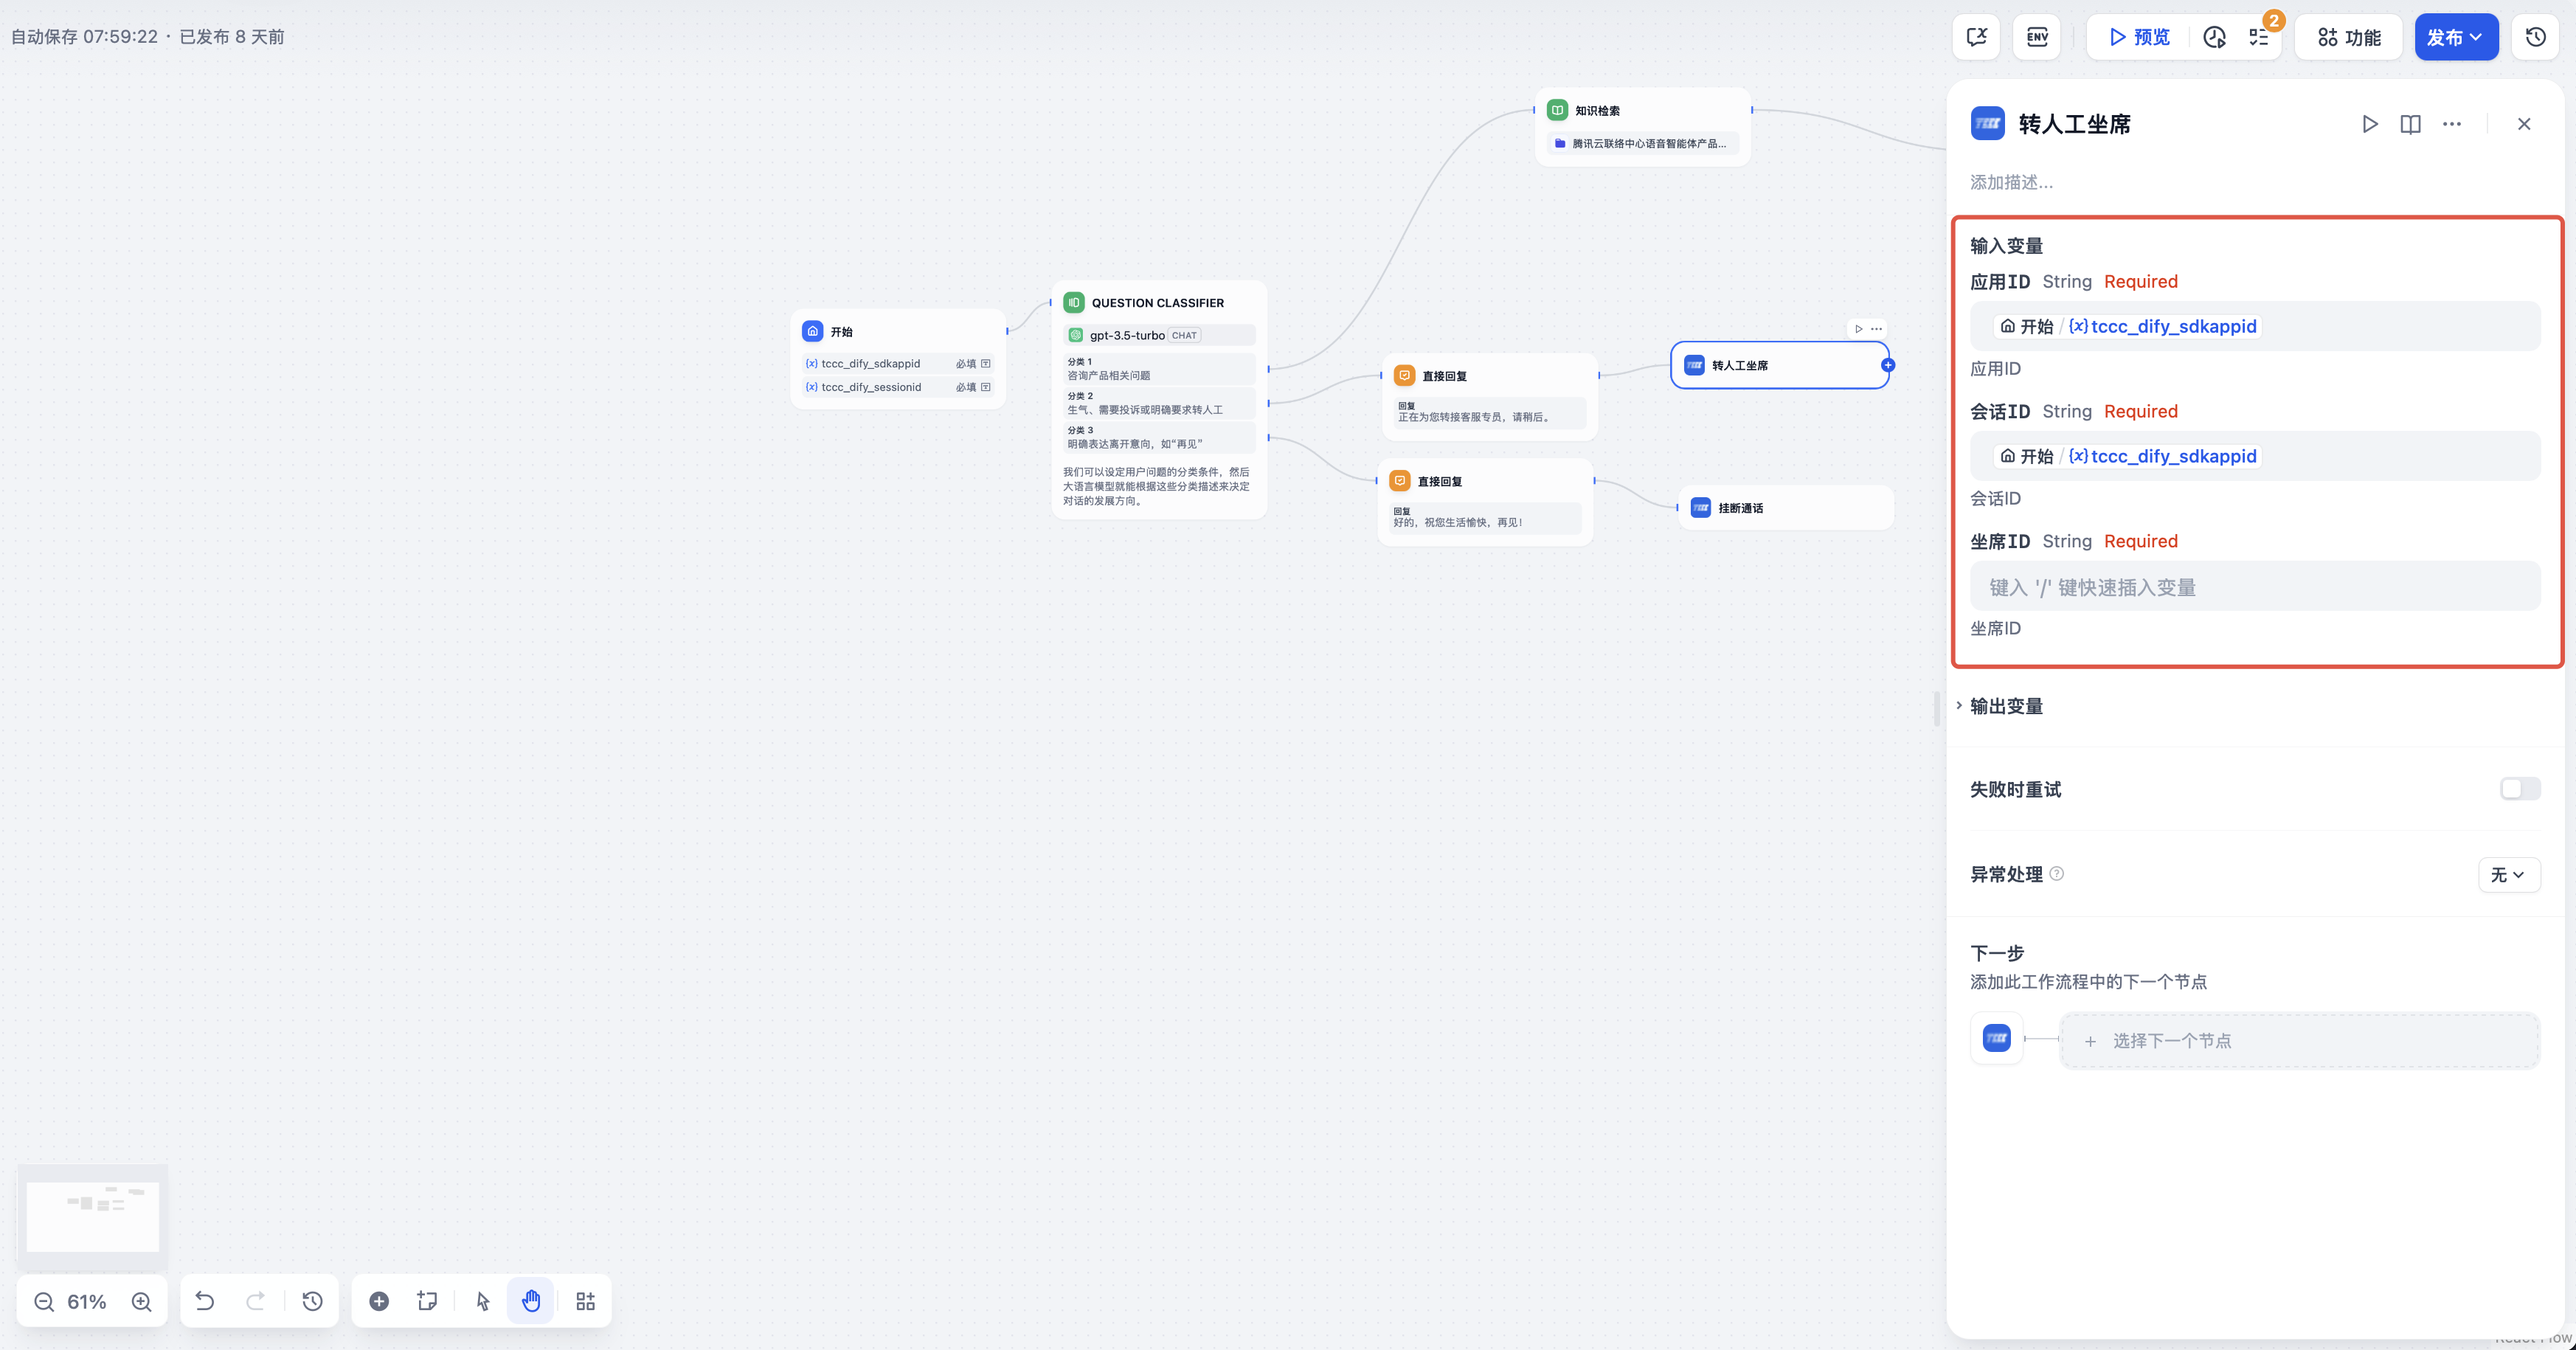Run 转人工坐席 node via small play icon
Image resolution: width=2576 pixels, height=1350 pixels.
click(x=1859, y=329)
